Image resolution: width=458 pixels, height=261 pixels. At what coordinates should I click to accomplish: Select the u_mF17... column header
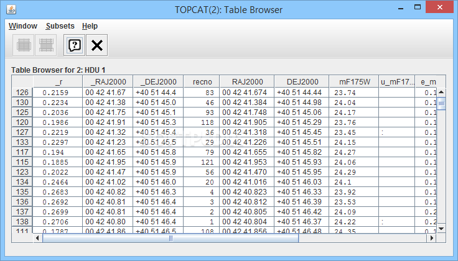397,81
